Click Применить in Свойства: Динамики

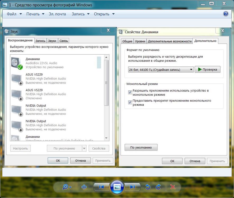(217, 161)
